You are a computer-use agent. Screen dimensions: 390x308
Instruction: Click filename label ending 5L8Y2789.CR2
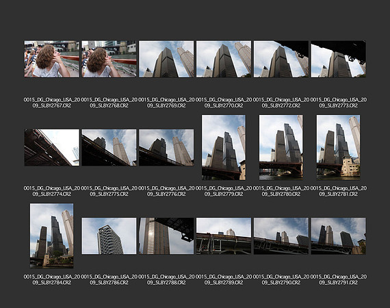pos(224,280)
